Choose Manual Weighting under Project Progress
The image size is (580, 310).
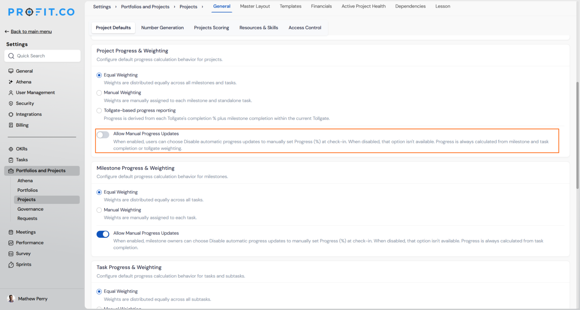pyautogui.click(x=99, y=93)
